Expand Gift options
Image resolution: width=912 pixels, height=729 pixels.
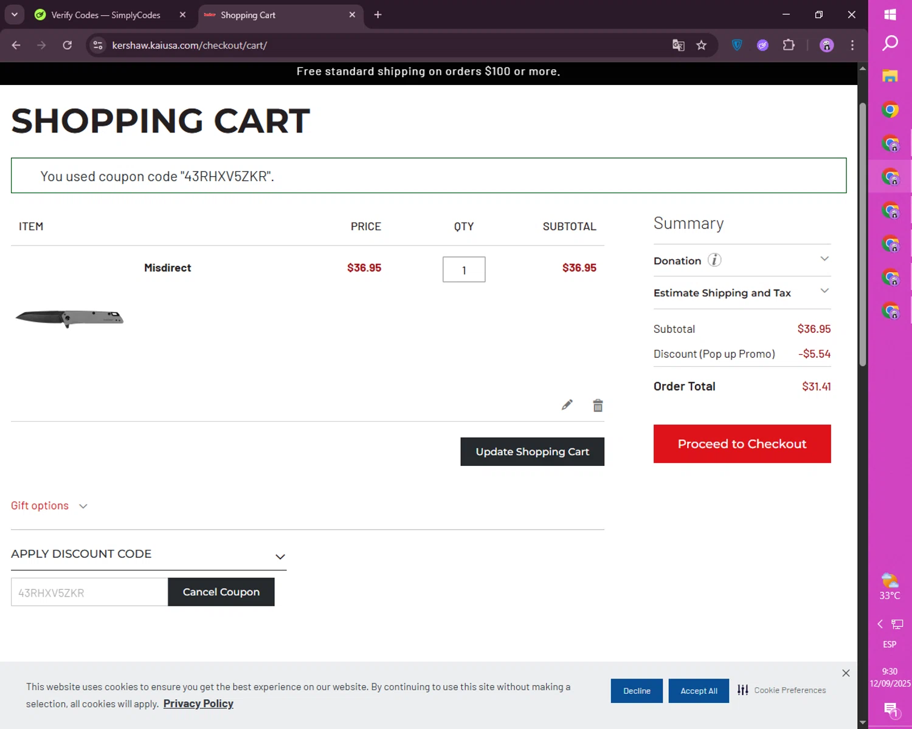[x=49, y=505]
